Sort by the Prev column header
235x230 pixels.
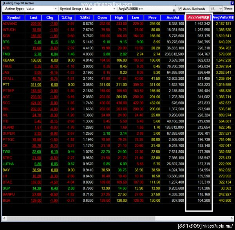152,18
